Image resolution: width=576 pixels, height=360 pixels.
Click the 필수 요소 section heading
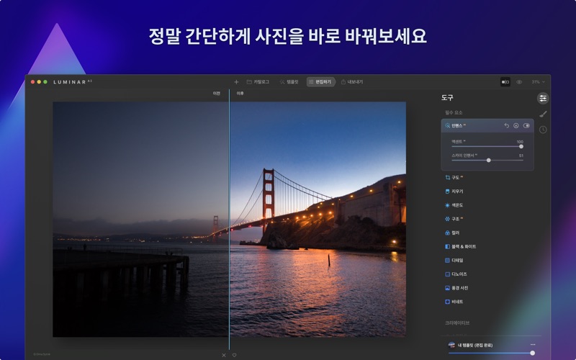454,112
